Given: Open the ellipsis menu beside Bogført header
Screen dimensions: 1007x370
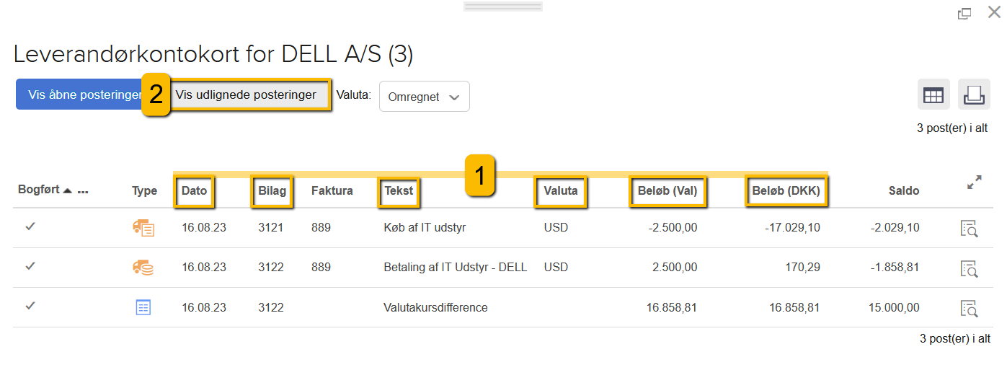Looking at the screenshot, I should click(83, 191).
